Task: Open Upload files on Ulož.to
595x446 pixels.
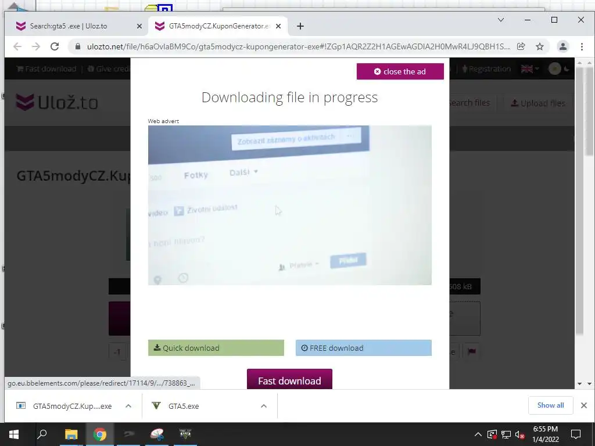Action: point(538,103)
